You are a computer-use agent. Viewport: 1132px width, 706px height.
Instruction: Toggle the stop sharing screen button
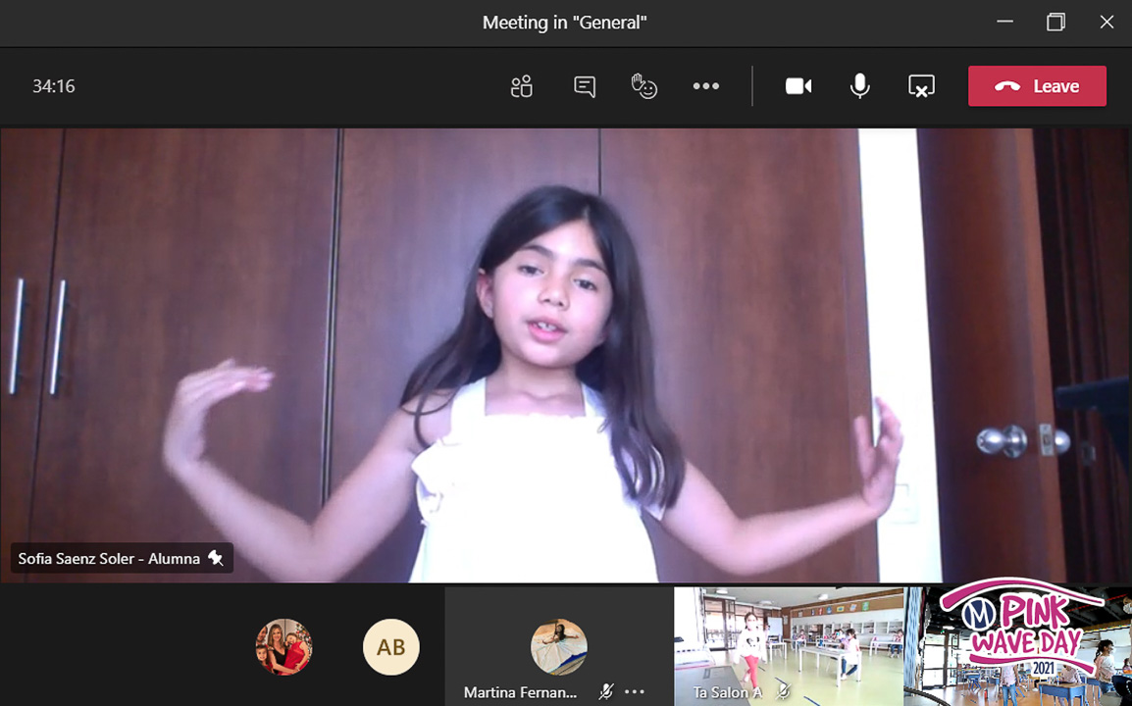coord(920,86)
